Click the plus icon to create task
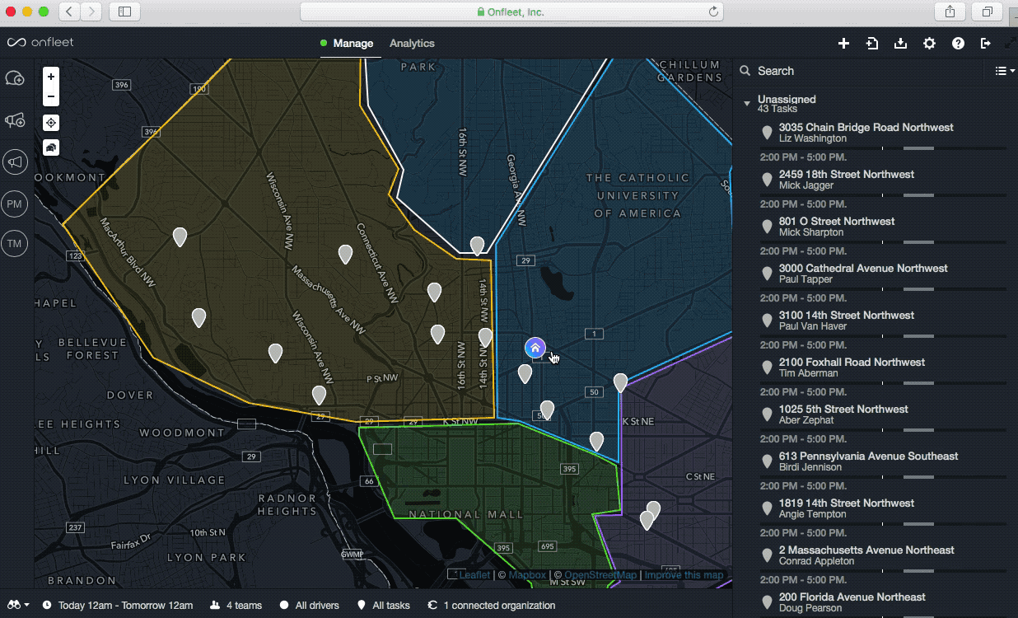The height and width of the screenshot is (618, 1018). 843,44
